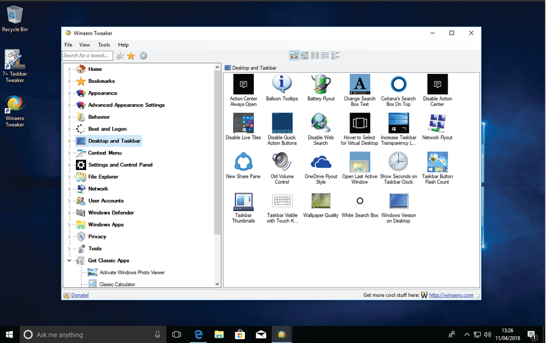Click the settings gear beside the search box
The height and width of the screenshot is (343, 546).
[x=143, y=55]
